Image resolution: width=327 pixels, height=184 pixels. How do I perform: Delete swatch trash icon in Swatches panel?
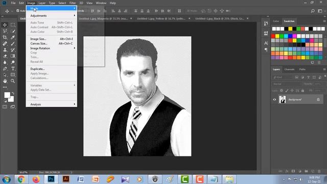coord(319,62)
